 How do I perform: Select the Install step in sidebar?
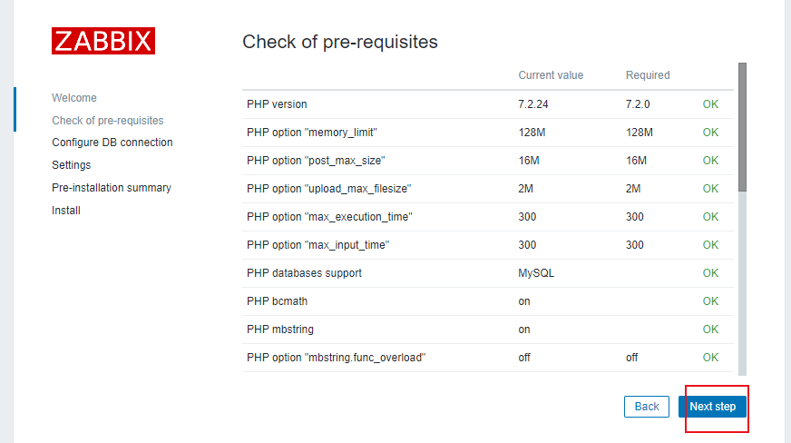coord(66,211)
